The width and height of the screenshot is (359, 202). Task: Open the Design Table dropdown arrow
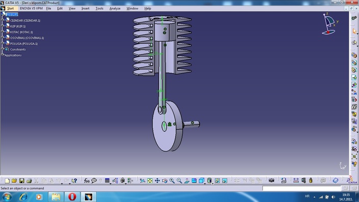[x=110, y=184]
